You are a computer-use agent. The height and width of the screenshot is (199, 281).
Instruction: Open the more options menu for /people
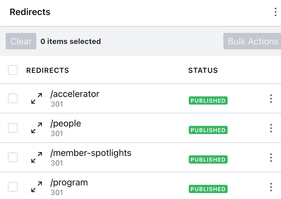271,128
